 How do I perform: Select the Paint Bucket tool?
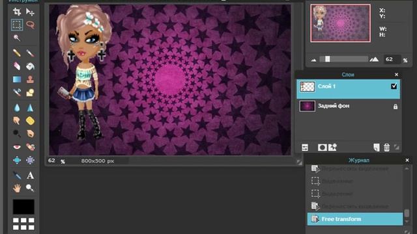[30, 66]
